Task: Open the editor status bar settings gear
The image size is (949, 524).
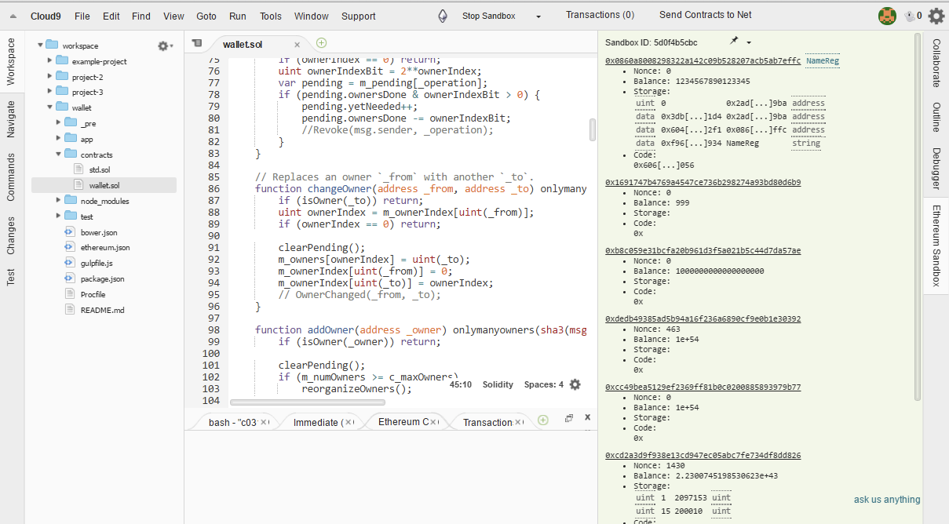Action: (575, 384)
